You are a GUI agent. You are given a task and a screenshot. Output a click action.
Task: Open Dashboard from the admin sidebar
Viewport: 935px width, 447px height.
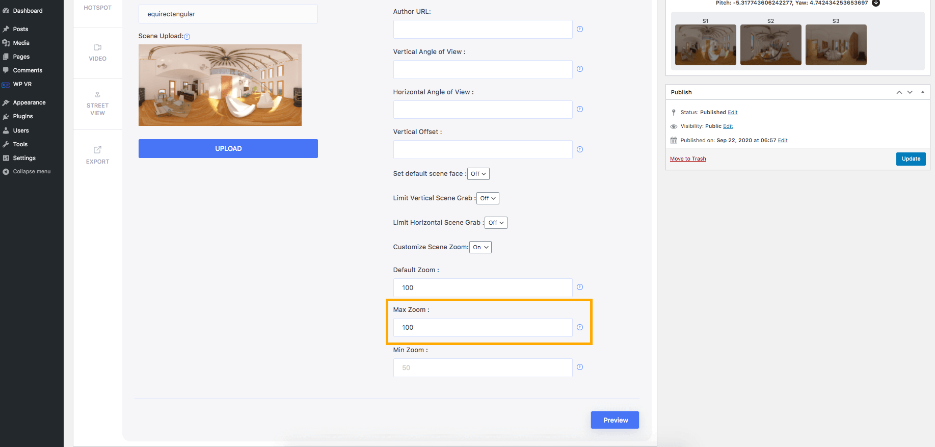[x=28, y=11]
